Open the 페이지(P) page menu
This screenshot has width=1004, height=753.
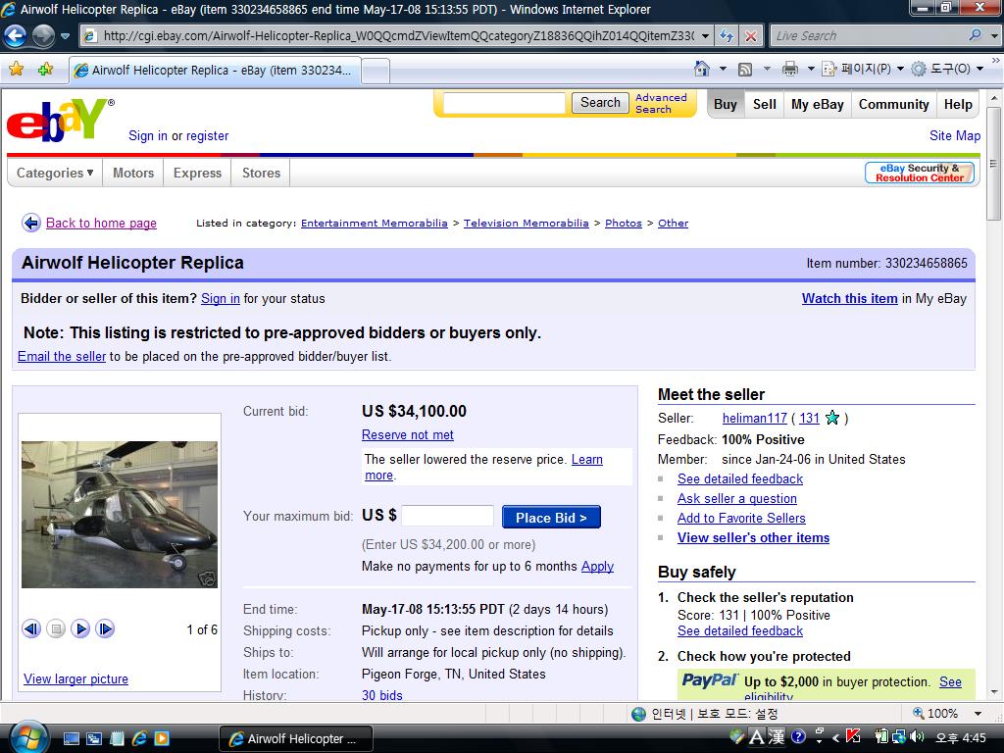point(863,69)
